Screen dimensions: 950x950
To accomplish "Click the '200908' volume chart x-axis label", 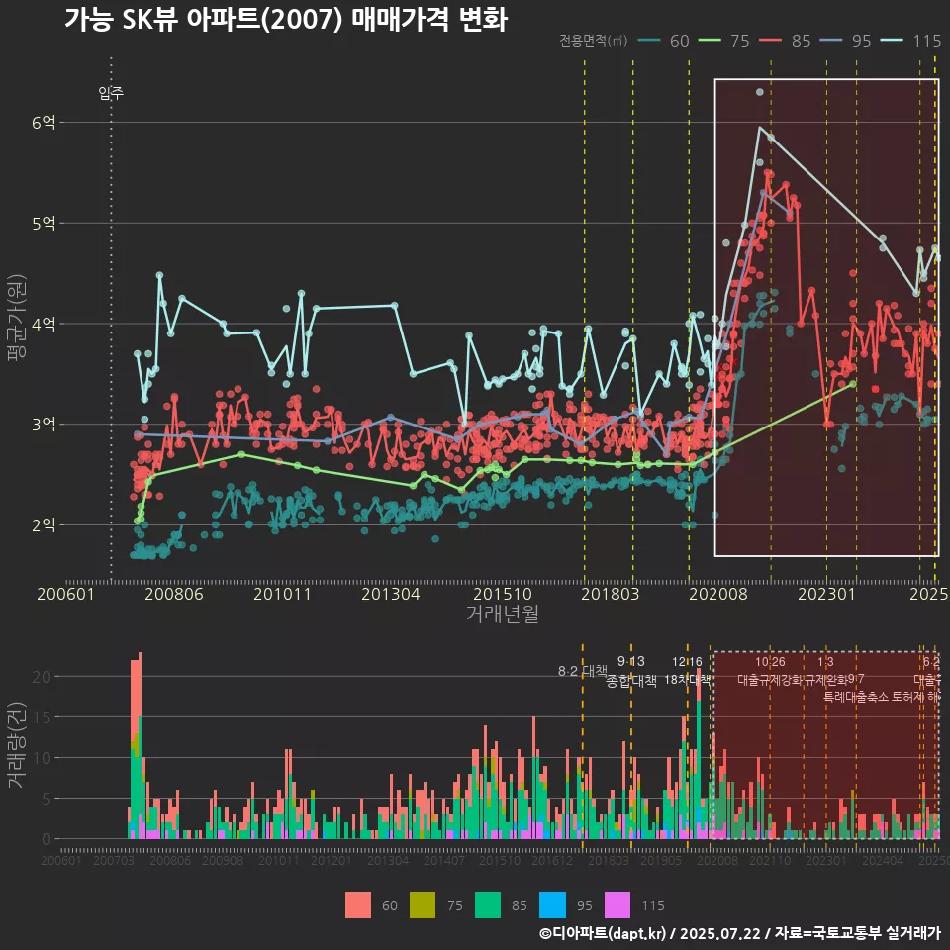I will [223, 860].
